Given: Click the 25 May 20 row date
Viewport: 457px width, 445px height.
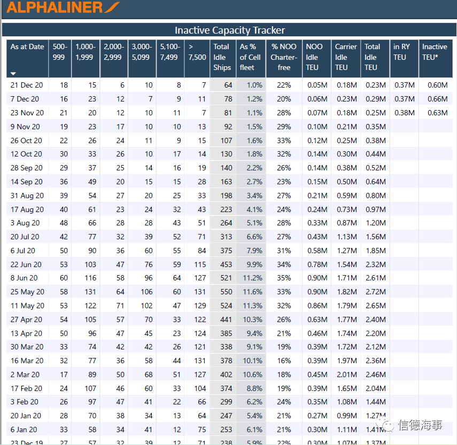Looking at the screenshot, I should 27,292.
